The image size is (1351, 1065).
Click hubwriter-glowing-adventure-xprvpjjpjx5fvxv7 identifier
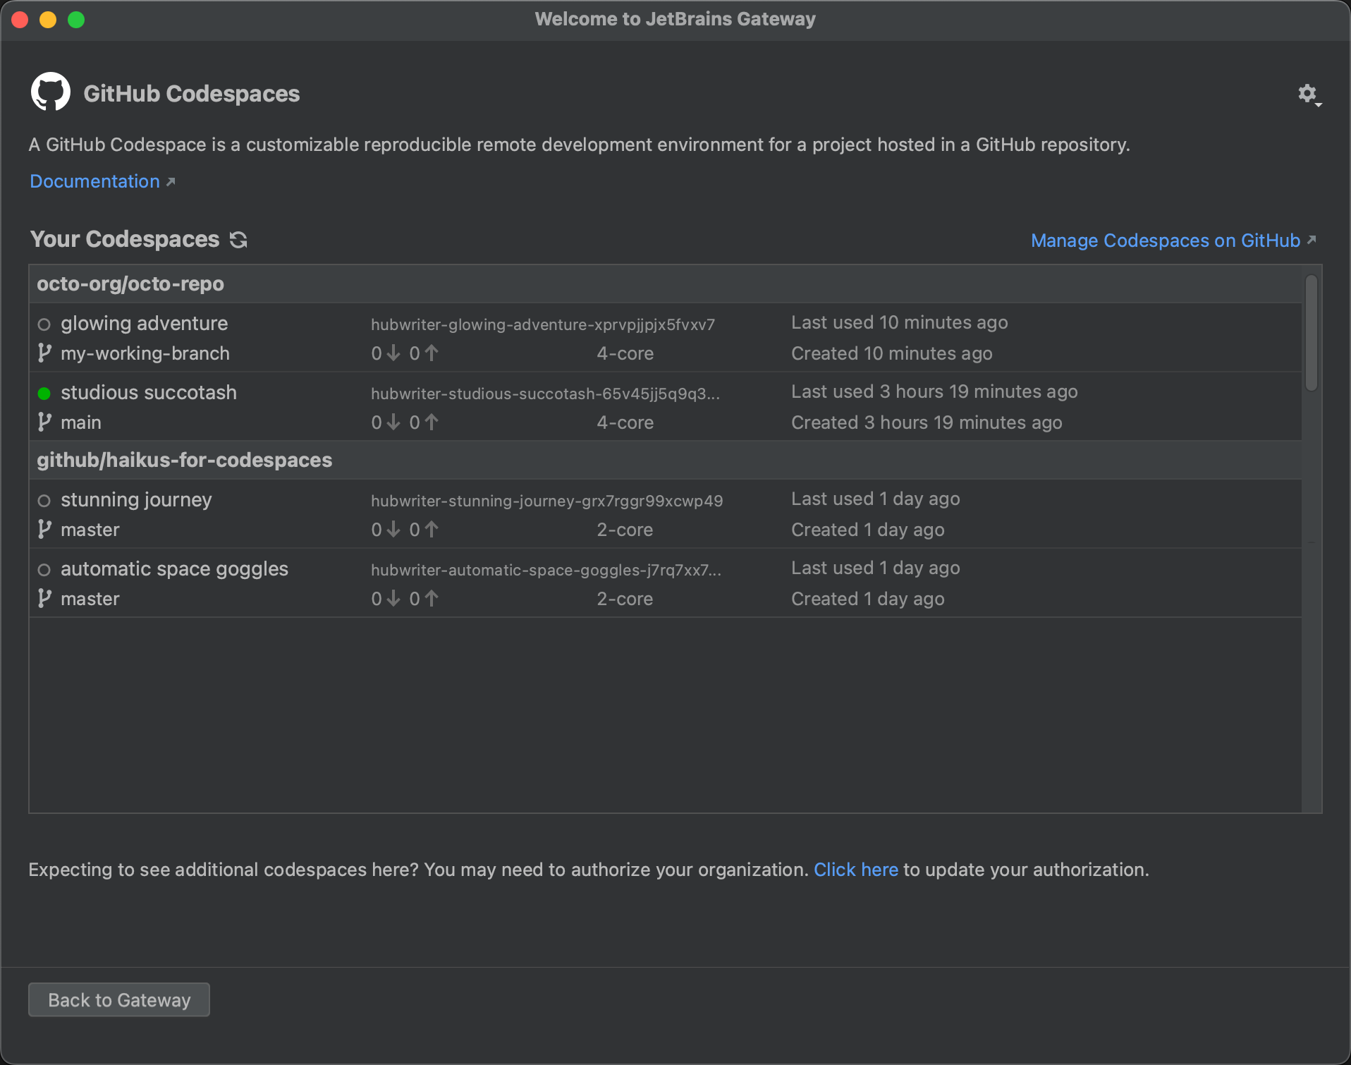[x=543, y=324]
